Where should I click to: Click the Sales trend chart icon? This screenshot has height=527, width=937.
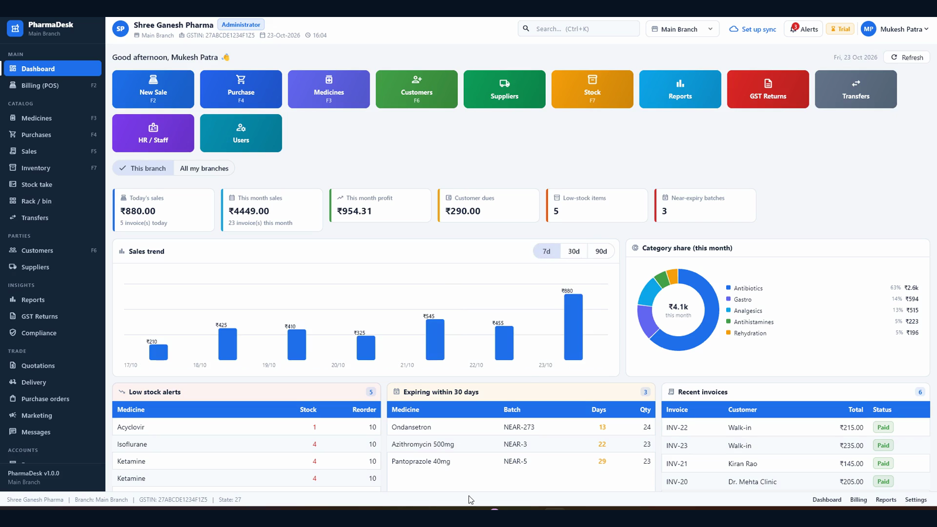click(x=122, y=251)
